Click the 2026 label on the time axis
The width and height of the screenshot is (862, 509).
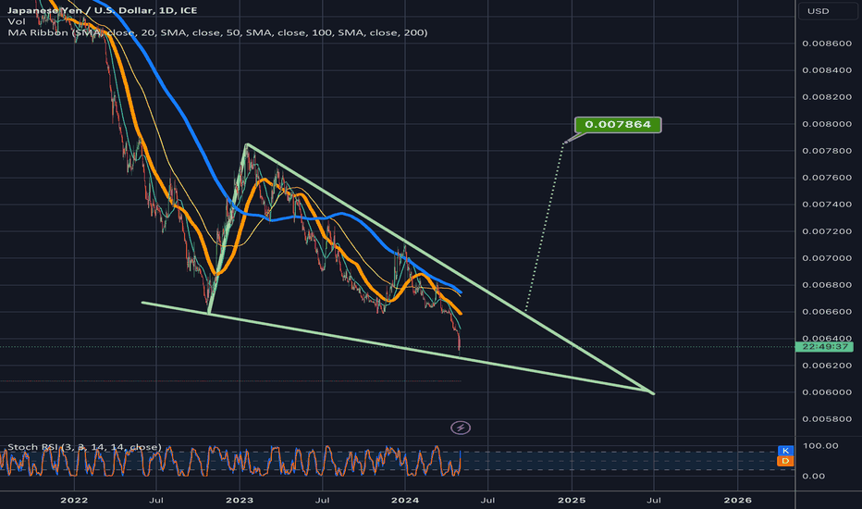(738, 500)
